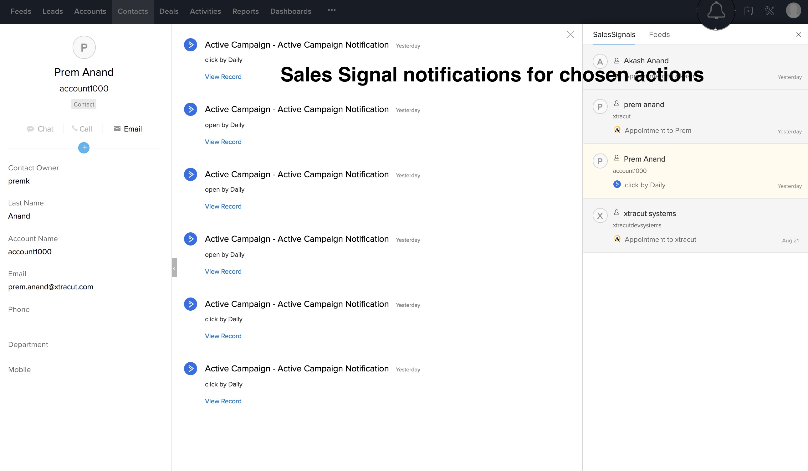
Task: Click first Active Campaign notification icon
Action: coord(191,45)
